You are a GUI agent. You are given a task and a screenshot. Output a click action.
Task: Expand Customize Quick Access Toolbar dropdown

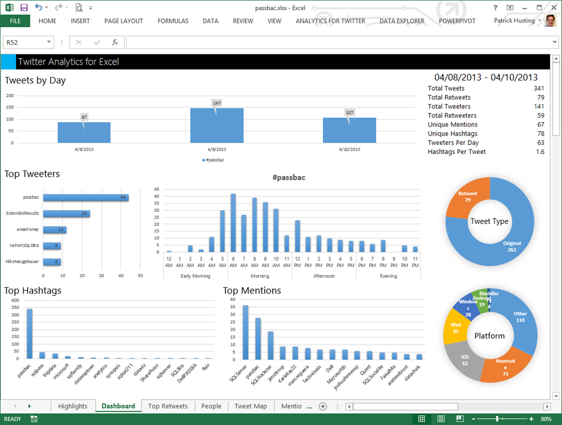(x=91, y=8)
